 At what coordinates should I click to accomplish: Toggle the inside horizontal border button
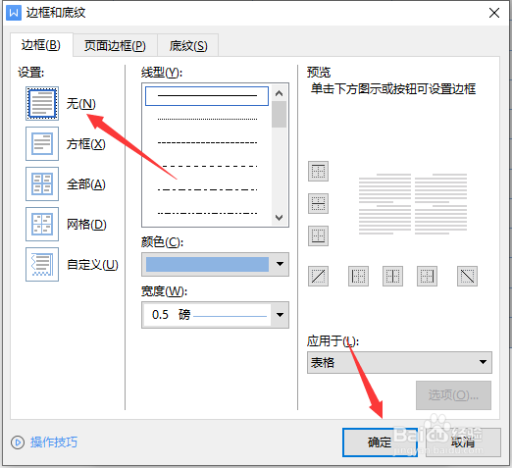(x=318, y=203)
